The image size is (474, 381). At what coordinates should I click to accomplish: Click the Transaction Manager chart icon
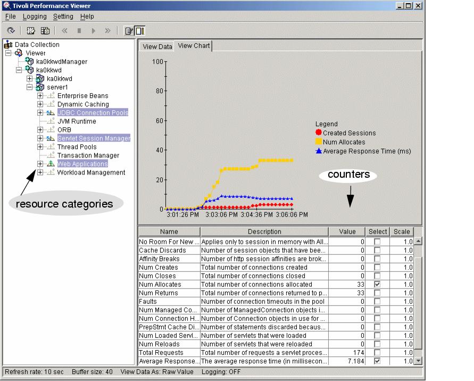point(51,155)
